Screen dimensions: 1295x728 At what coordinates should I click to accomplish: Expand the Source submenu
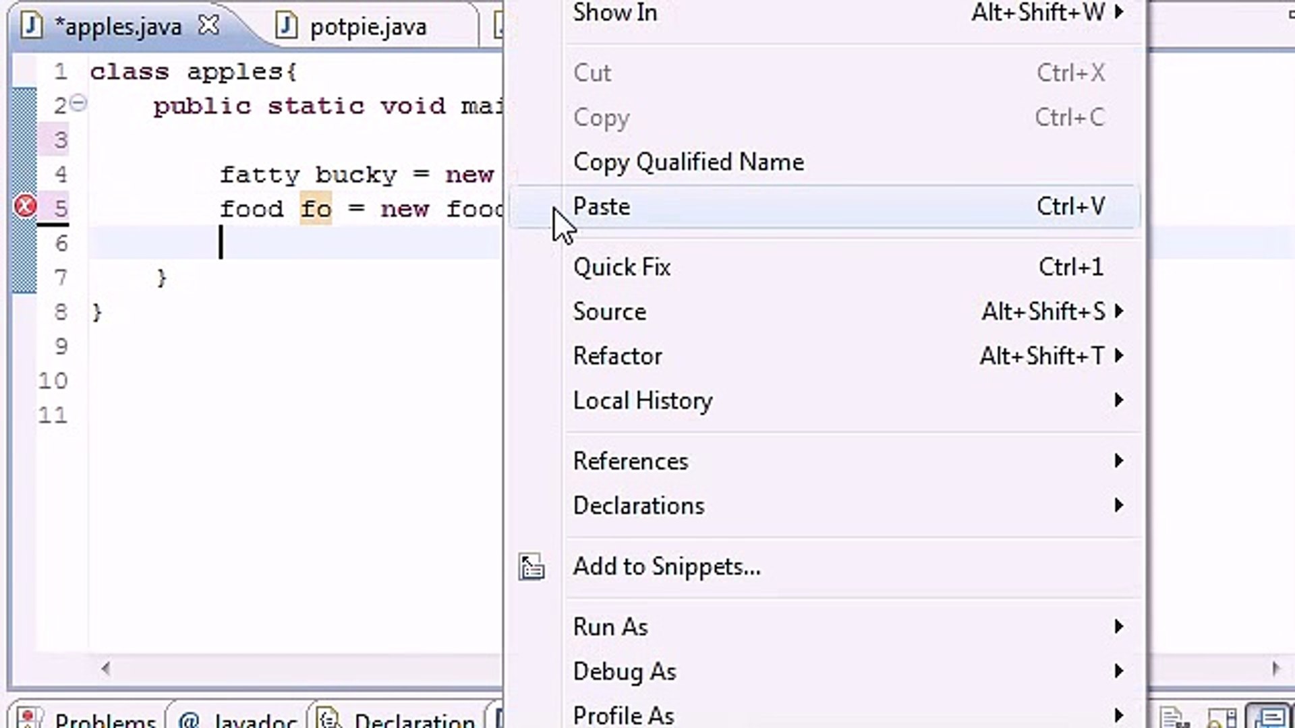[610, 311]
